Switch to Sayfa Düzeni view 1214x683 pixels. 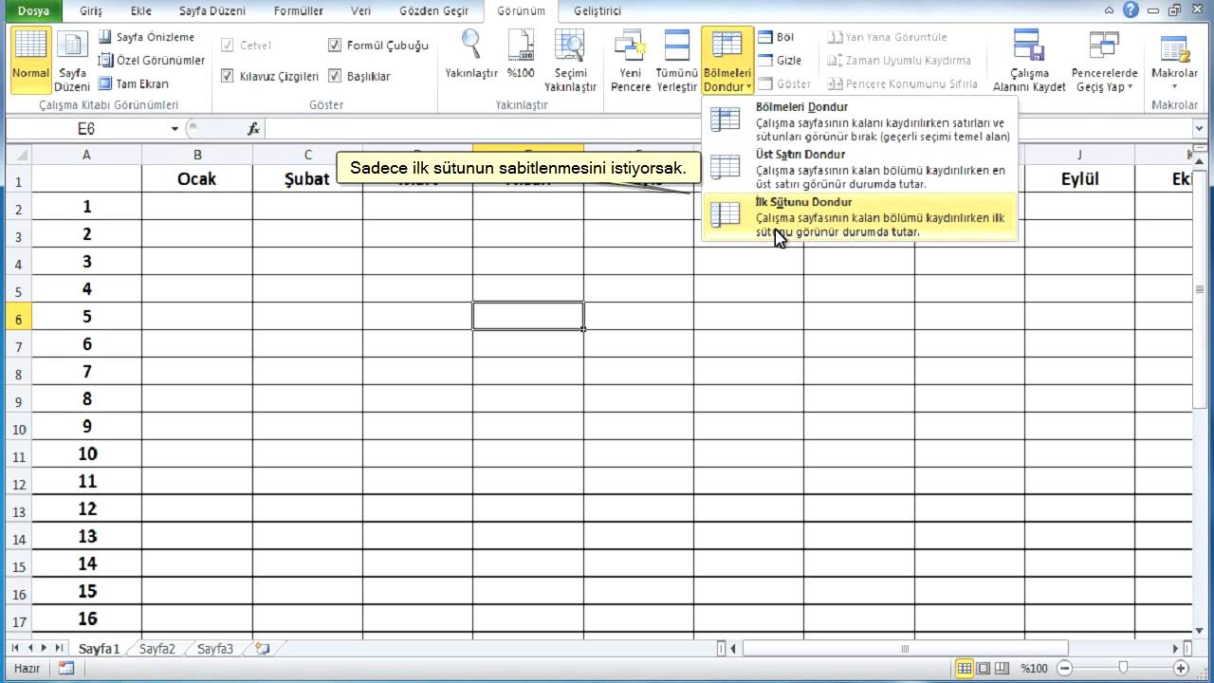[72, 59]
